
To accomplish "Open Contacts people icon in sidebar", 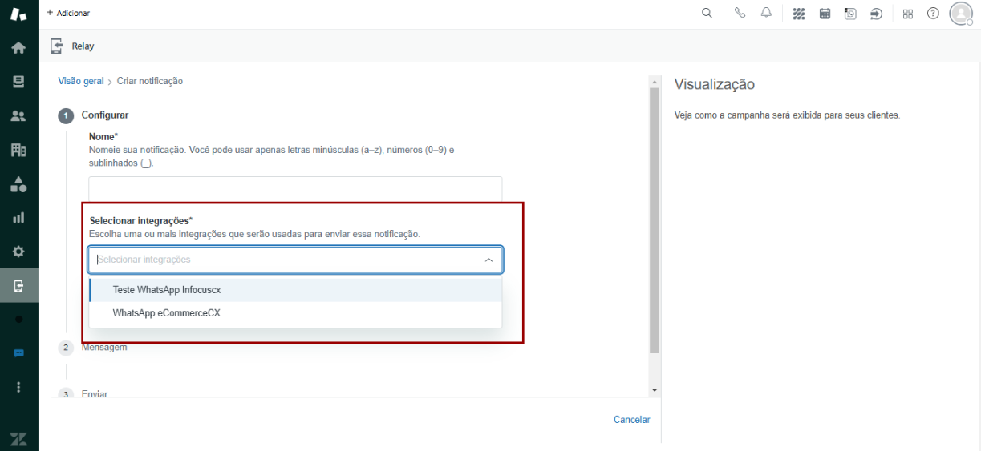I will [18, 116].
